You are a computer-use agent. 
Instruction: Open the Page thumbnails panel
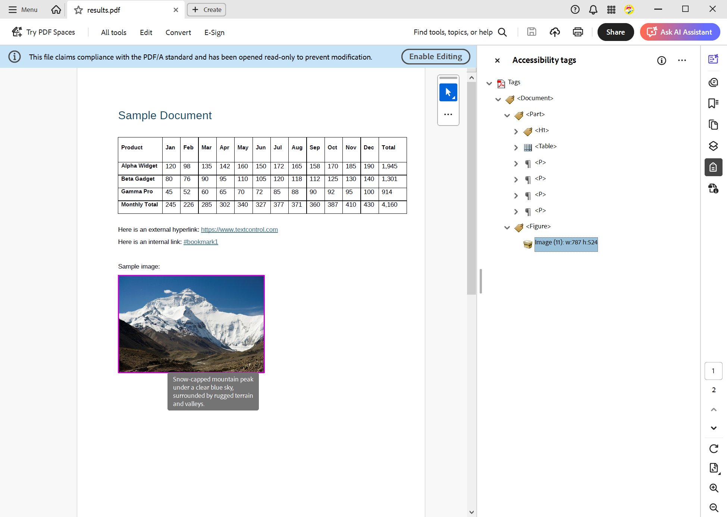tap(713, 125)
